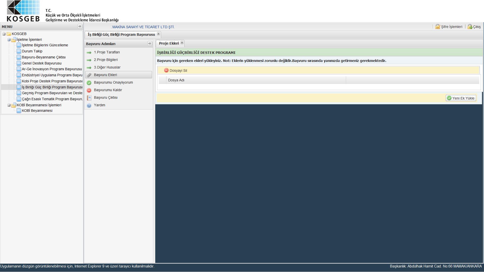Image resolution: width=484 pixels, height=272 pixels.
Task: Open Geçmiş Program Başvuruları ve Destekleri
Action: [x=52, y=93]
